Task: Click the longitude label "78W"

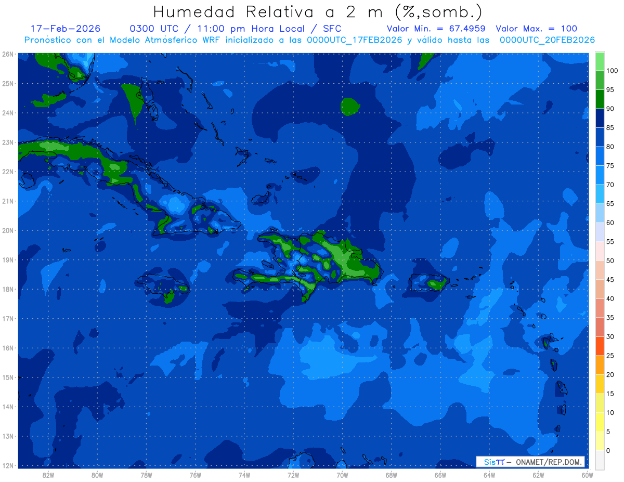Action: pos(146,474)
